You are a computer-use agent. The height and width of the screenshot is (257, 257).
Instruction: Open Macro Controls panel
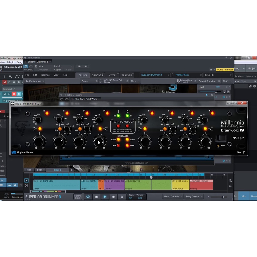(173, 197)
